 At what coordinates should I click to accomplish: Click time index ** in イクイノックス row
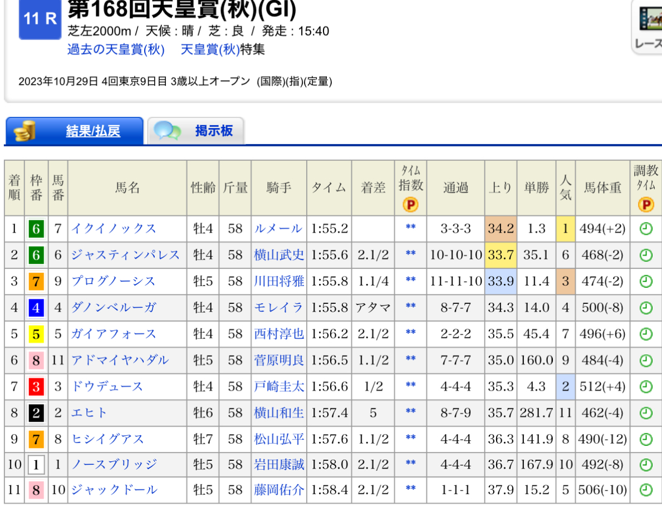point(410,227)
